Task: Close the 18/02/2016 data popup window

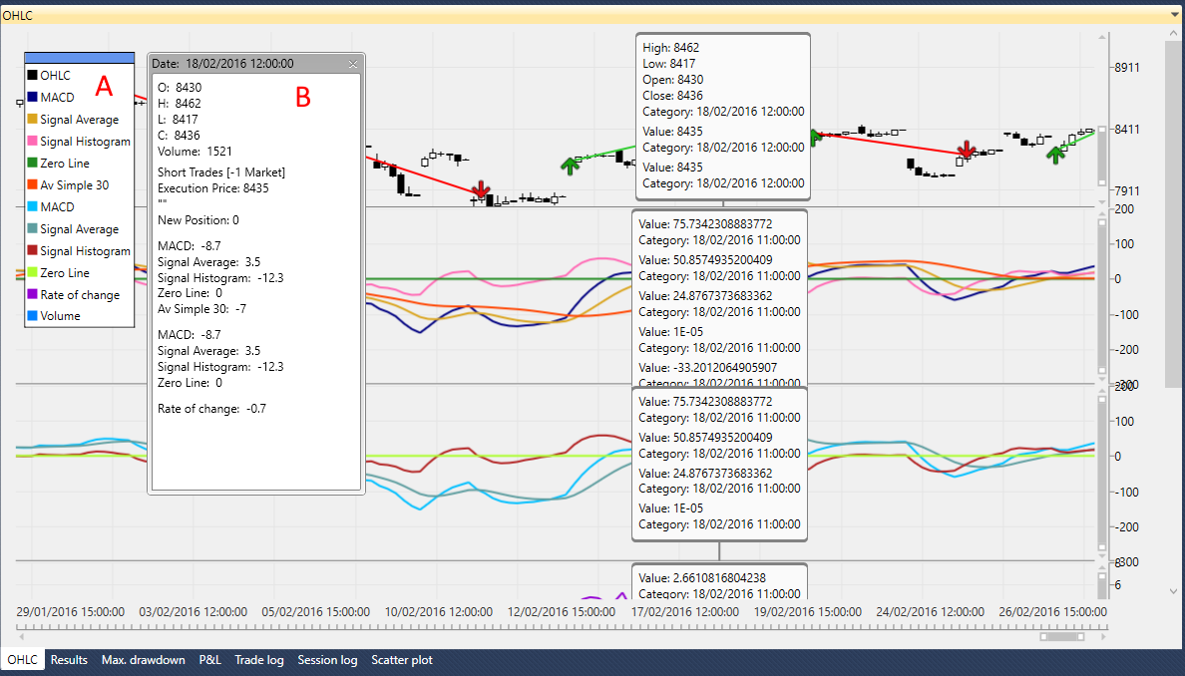Action: point(353,64)
